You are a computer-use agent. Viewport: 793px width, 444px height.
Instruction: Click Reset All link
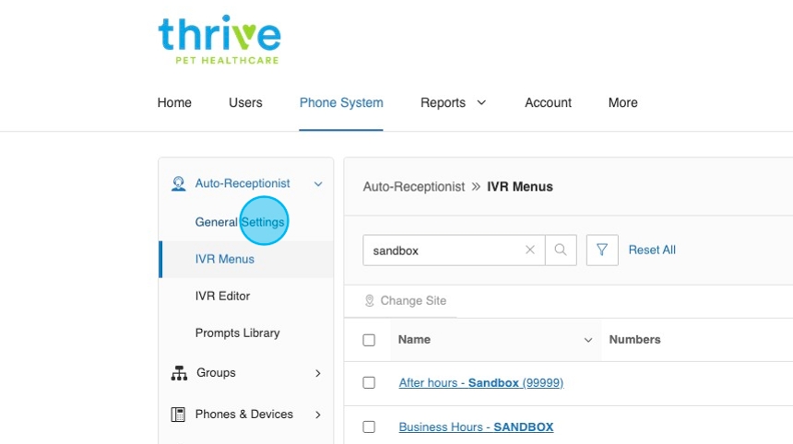(652, 250)
